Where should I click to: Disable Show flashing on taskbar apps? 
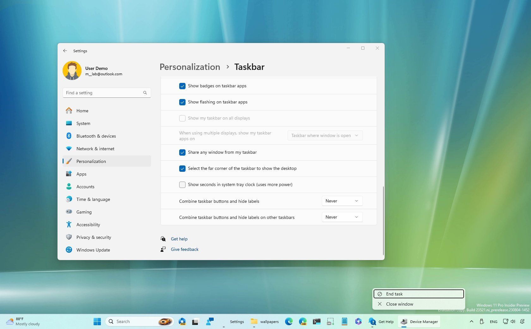point(182,102)
